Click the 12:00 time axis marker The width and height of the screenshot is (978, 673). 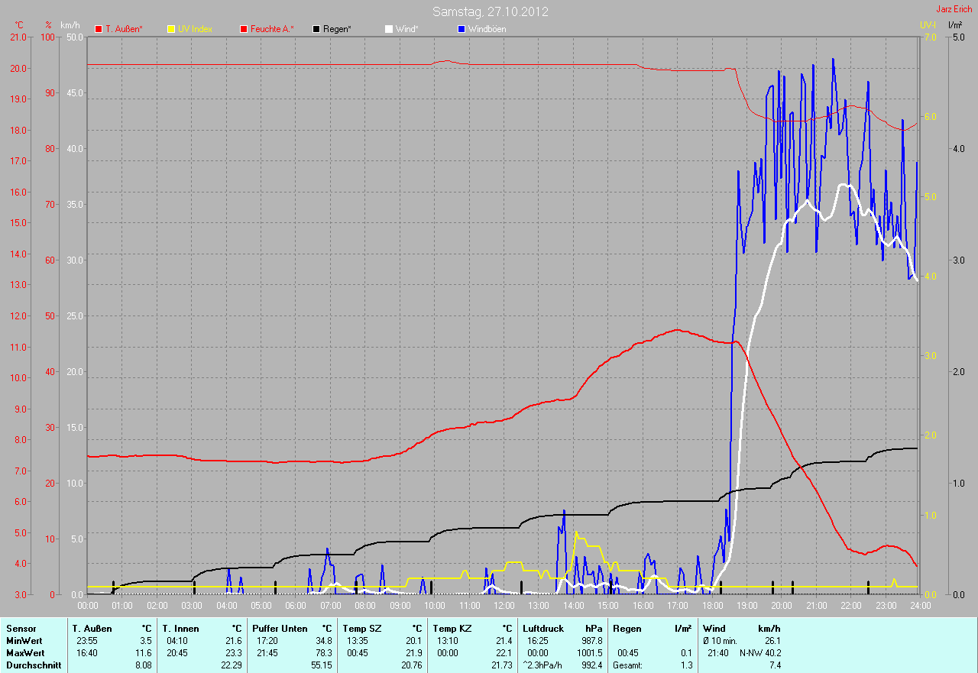coord(504,605)
